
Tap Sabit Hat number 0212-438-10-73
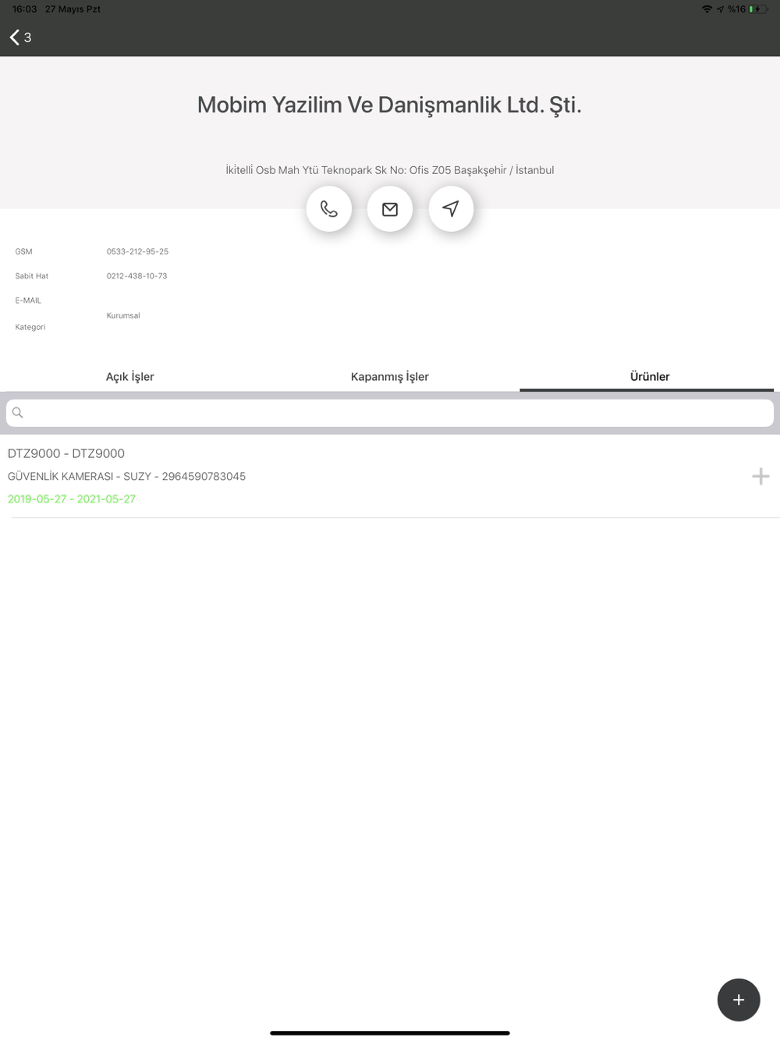(x=136, y=275)
